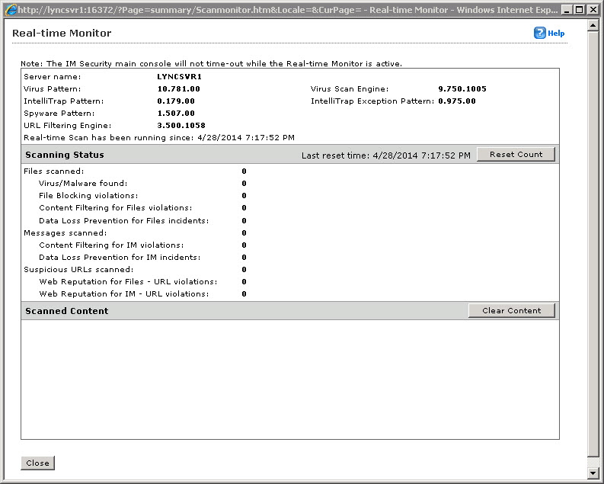604x484 pixels.
Task: Click the Close button at bottom left
Action: click(37, 463)
